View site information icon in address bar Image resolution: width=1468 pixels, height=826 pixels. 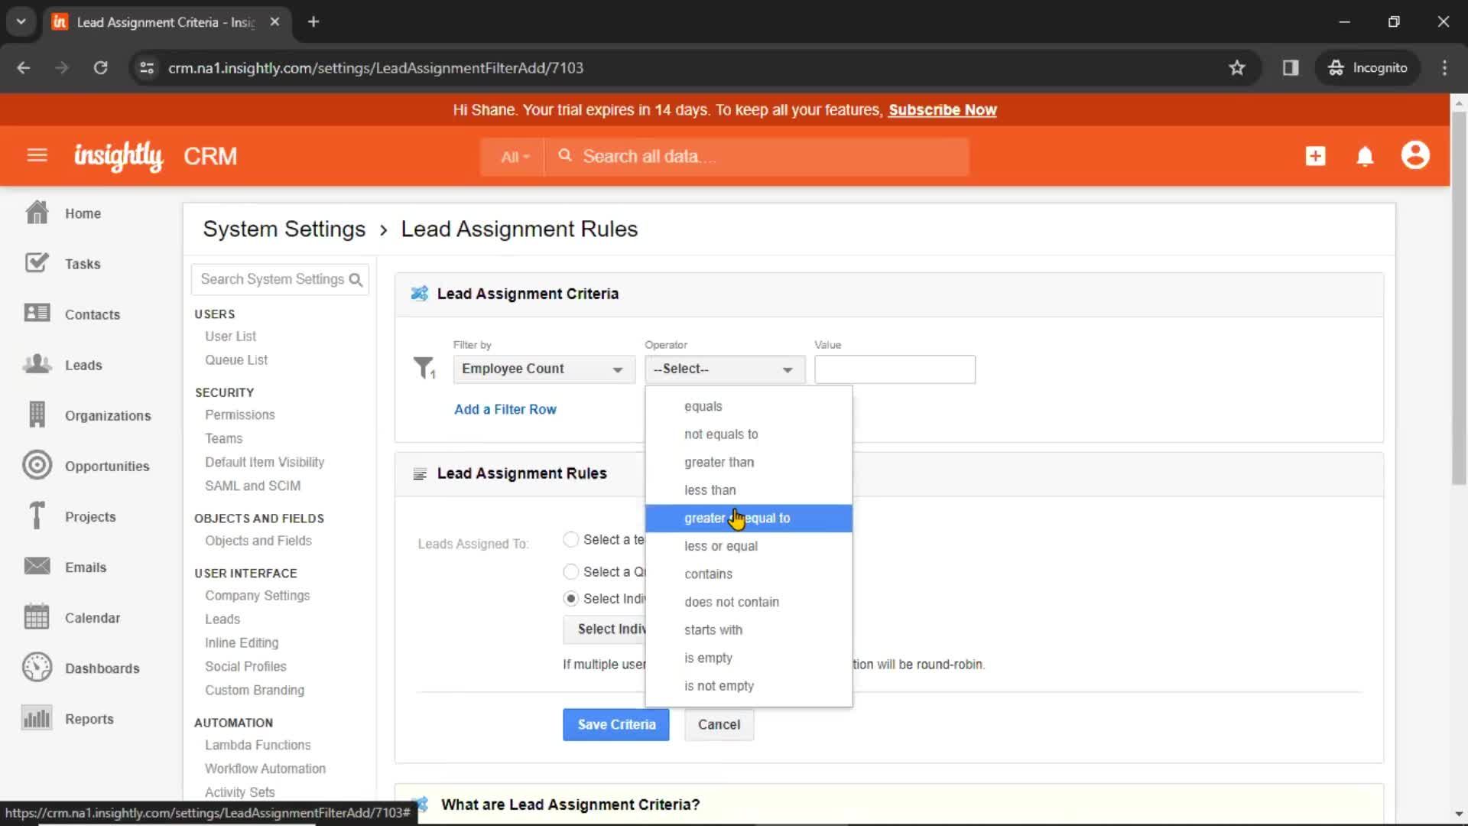(147, 68)
